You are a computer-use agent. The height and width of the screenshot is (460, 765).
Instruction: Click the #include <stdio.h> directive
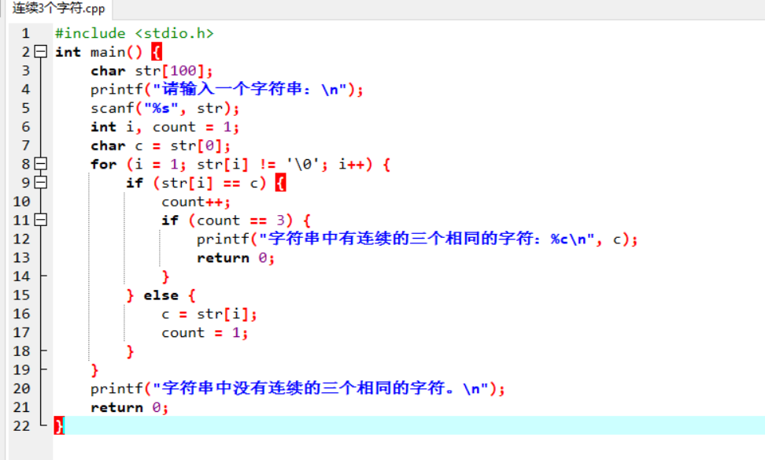click(134, 33)
